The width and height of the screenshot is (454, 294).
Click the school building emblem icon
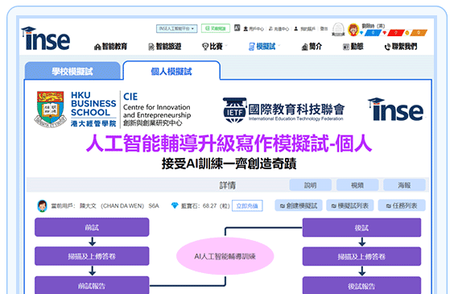tap(338, 29)
